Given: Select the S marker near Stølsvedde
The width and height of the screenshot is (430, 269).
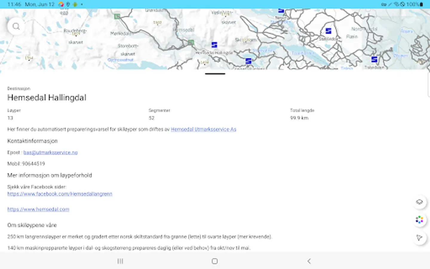Looking at the screenshot, I should (x=328, y=31).
